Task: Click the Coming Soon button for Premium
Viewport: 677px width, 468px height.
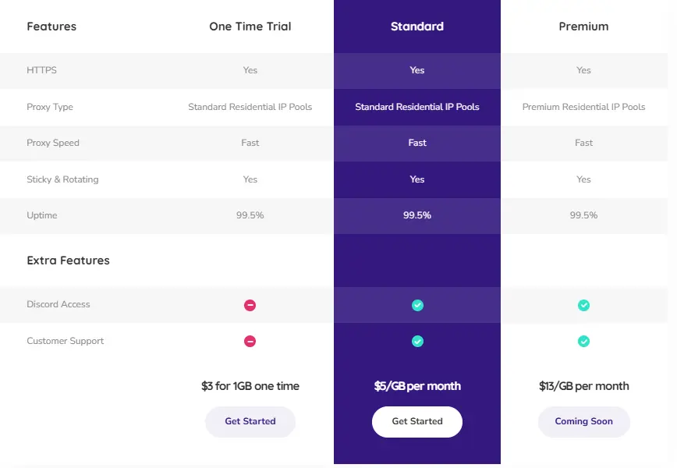Action: pyautogui.click(x=583, y=421)
